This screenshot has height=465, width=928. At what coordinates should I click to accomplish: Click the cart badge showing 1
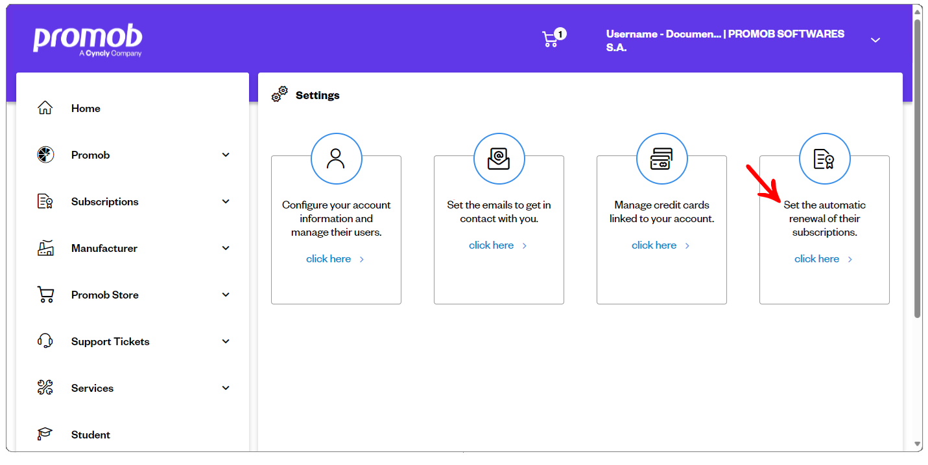[560, 34]
